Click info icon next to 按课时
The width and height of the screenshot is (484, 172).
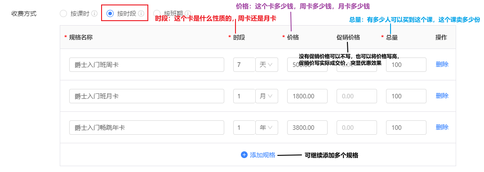(x=94, y=13)
